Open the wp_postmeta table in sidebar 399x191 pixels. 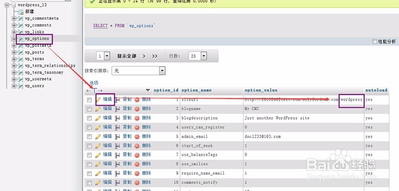(x=38, y=45)
